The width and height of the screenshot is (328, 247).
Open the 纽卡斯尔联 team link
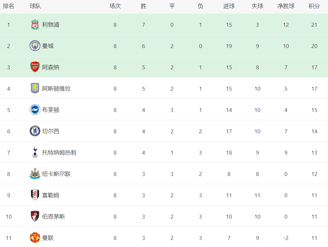point(56,174)
